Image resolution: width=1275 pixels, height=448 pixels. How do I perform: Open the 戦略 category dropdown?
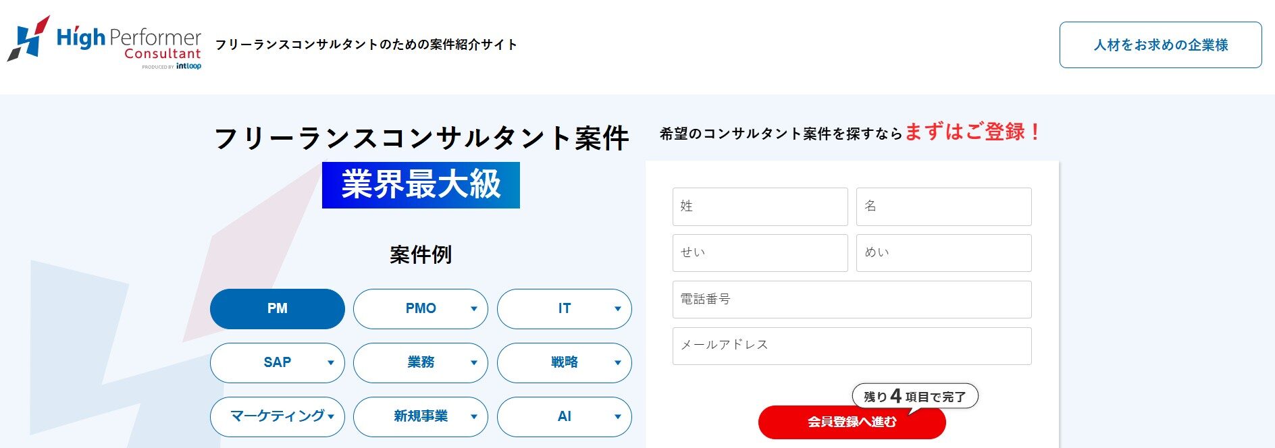tap(617, 363)
